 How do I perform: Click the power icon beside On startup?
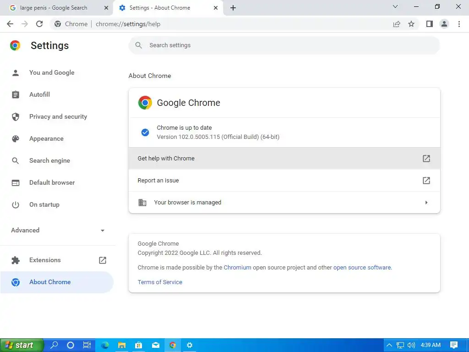pos(16,205)
